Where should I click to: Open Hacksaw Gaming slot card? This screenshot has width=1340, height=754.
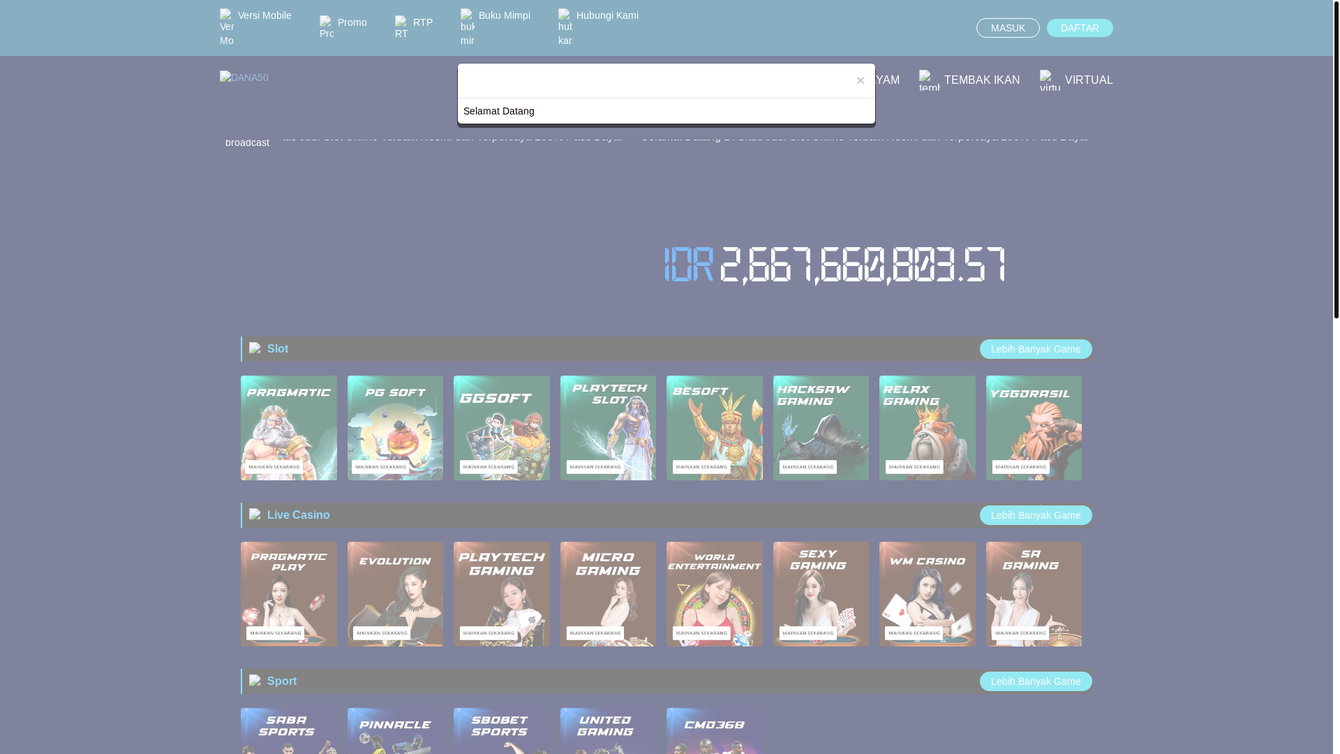[x=821, y=428]
